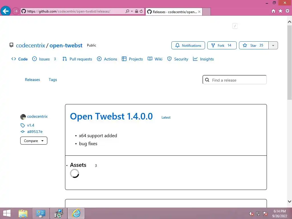
Task: Click the muted volume tray icon
Action: pos(252,214)
